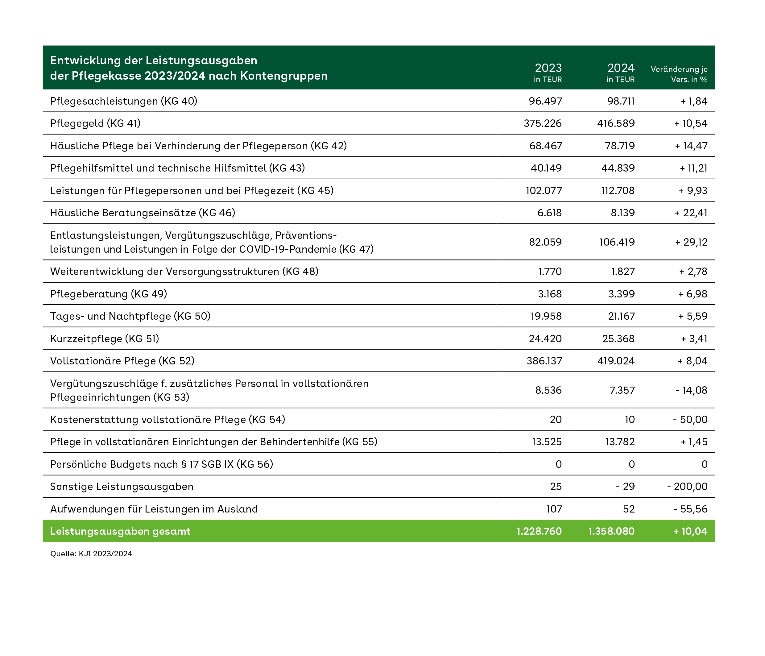Image resolution: width=765 pixels, height=656 pixels.
Task: Click the value 96.497
Action: (x=545, y=101)
